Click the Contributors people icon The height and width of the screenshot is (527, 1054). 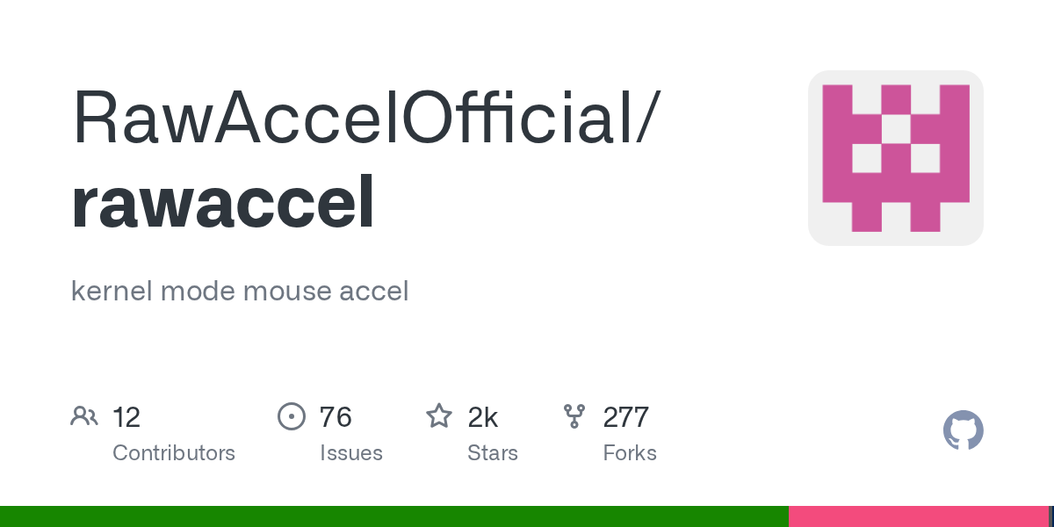click(84, 416)
